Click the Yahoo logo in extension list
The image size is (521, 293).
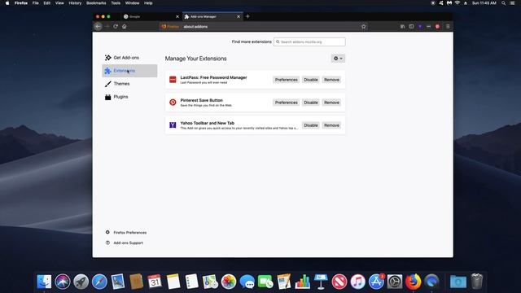tap(173, 125)
